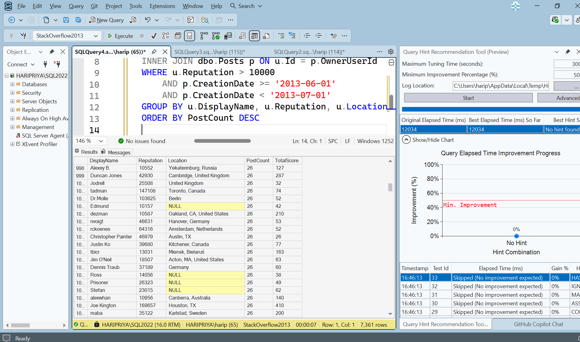Click the Find in Files icon
Image resolution: width=580 pixels, height=342 pixels.
(x=205, y=20)
